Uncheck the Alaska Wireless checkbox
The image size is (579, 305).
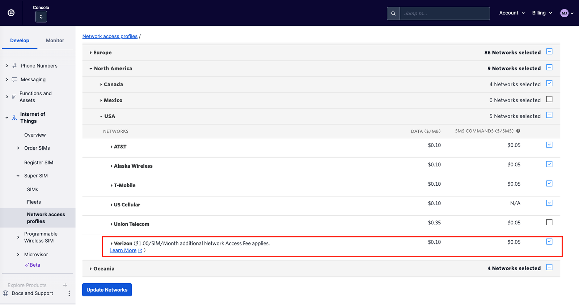click(549, 164)
